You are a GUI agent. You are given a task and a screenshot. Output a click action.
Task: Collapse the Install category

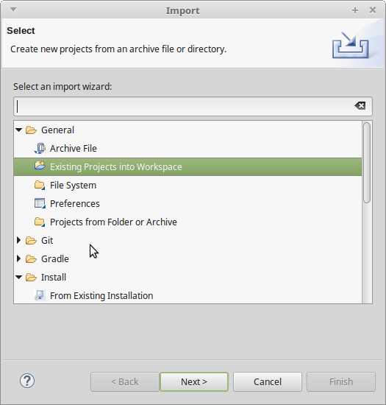(x=19, y=277)
